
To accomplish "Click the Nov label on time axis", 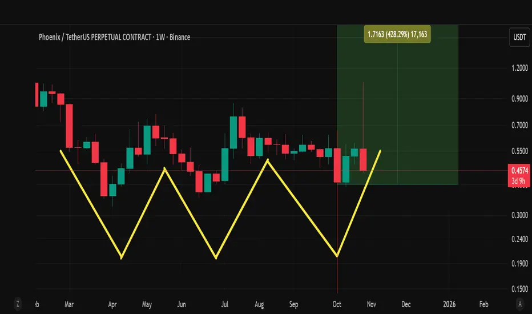I will point(372,304).
